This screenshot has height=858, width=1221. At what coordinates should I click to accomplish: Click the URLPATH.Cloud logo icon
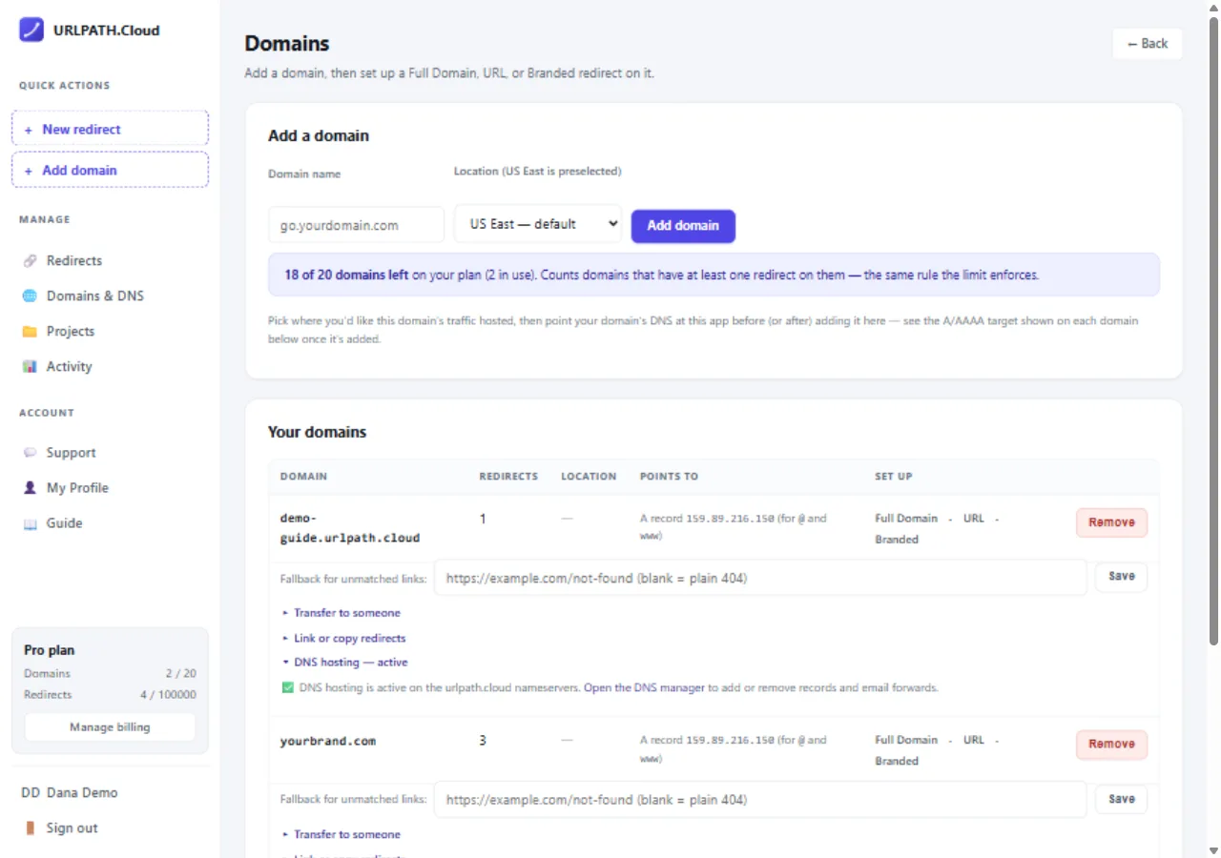31,30
